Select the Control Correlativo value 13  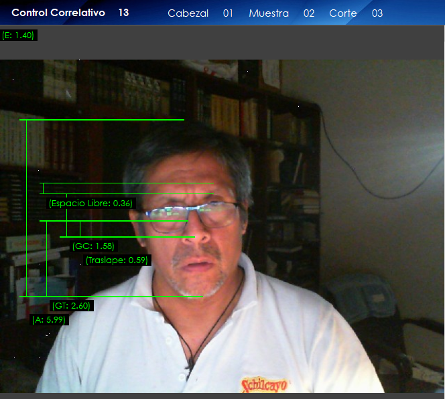[x=123, y=13]
